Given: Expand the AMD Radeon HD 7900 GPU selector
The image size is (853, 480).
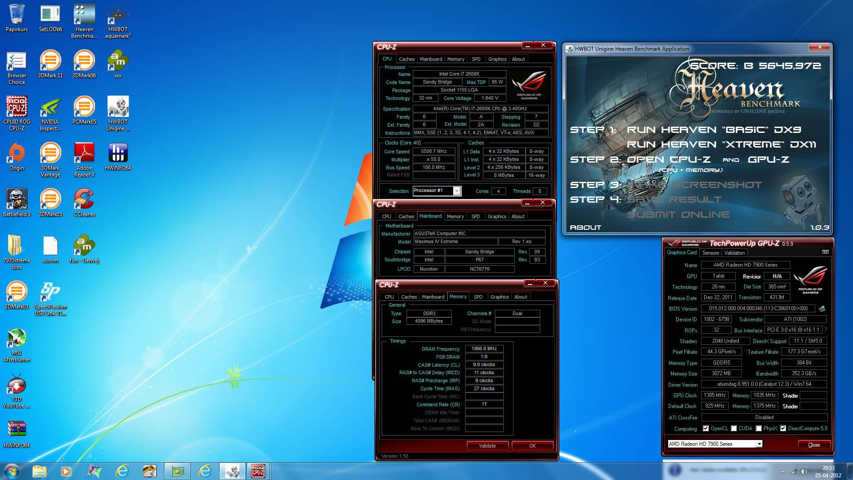Looking at the screenshot, I should [x=759, y=444].
